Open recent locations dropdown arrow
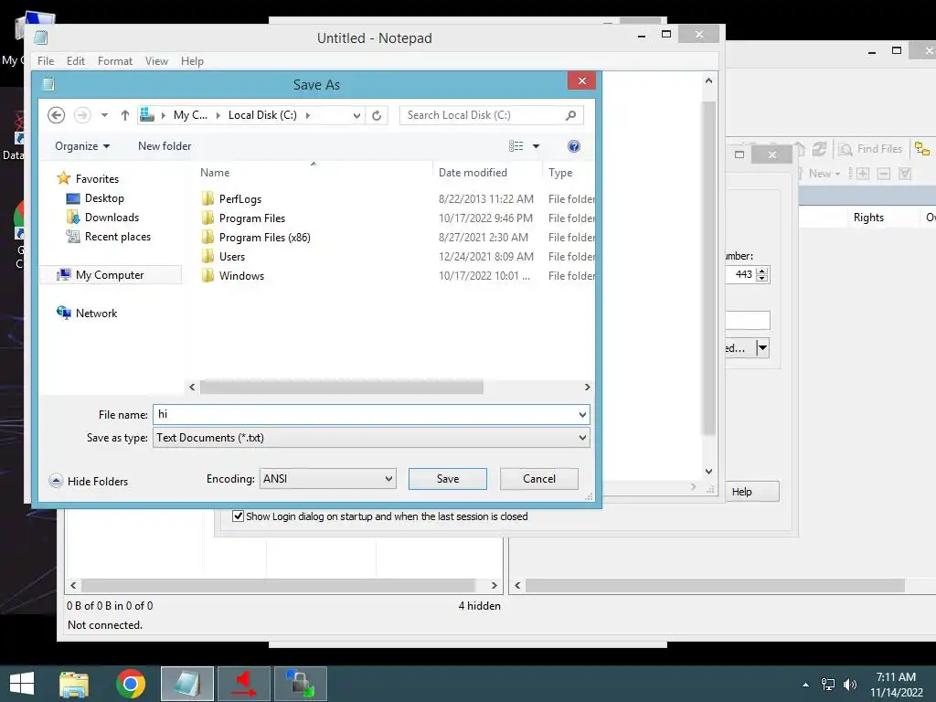This screenshot has width=936, height=702. [104, 114]
